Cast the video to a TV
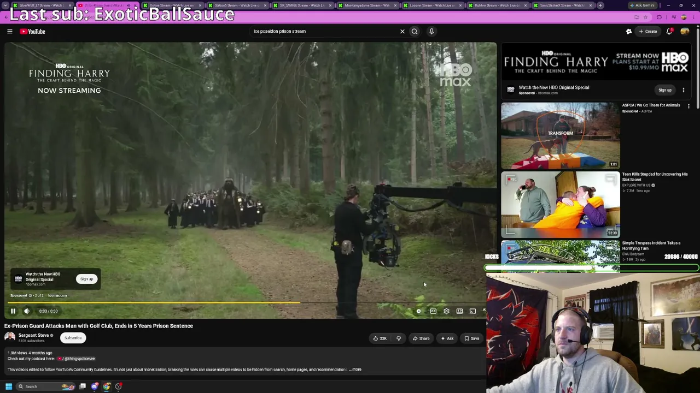Image resolution: width=700 pixels, height=393 pixels. click(472, 311)
